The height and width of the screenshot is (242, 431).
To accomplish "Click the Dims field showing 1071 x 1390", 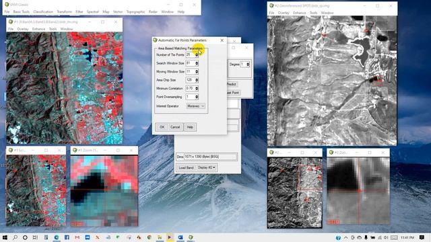I will coord(210,157).
